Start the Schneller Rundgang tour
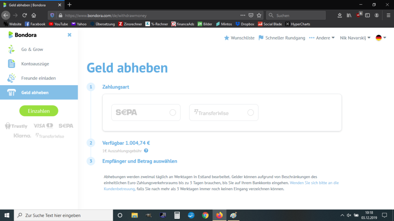Viewport: 394px width, 221px height. [x=282, y=38]
